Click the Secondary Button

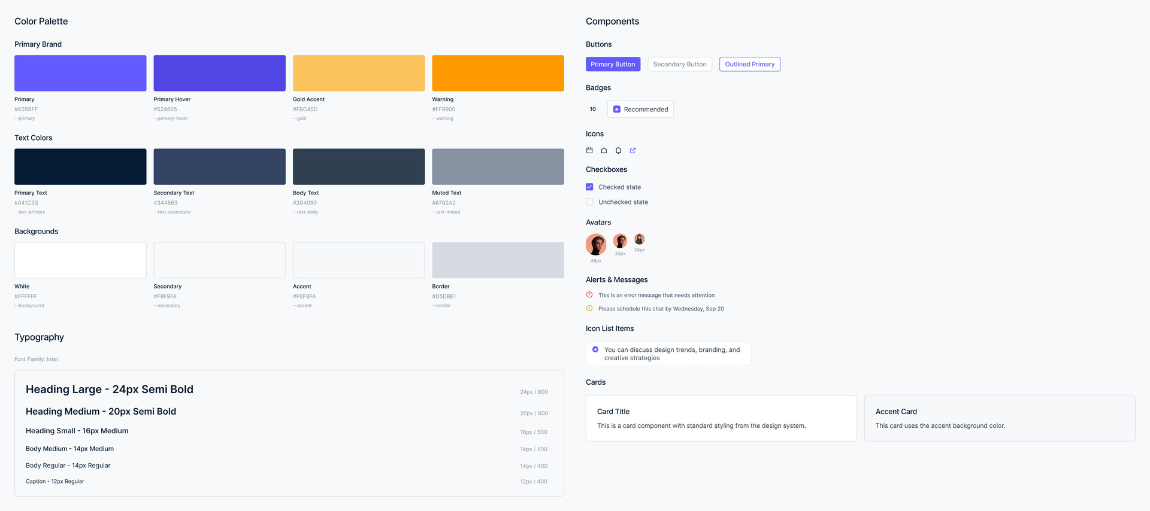pyautogui.click(x=680, y=64)
